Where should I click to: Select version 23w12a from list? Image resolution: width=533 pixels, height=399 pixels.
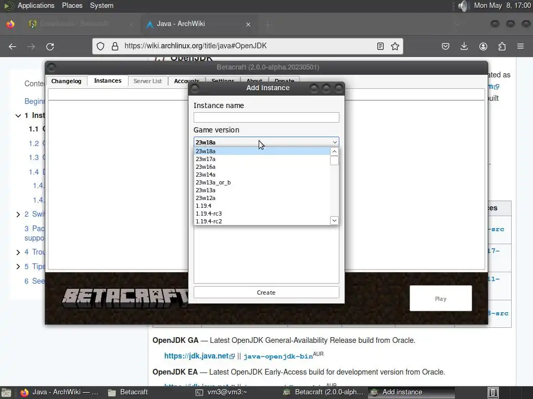click(x=262, y=198)
